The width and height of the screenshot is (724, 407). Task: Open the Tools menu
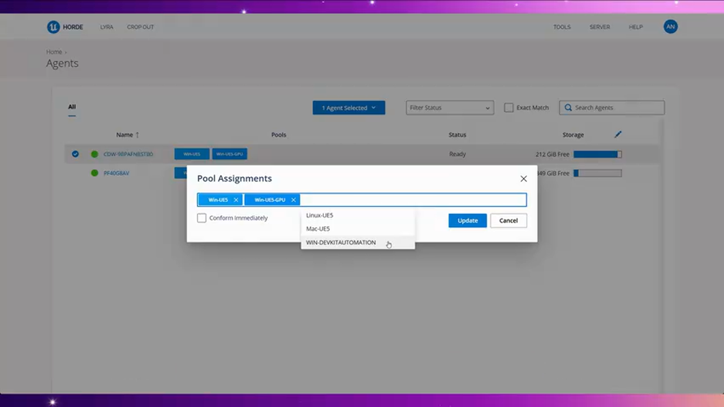point(562,27)
